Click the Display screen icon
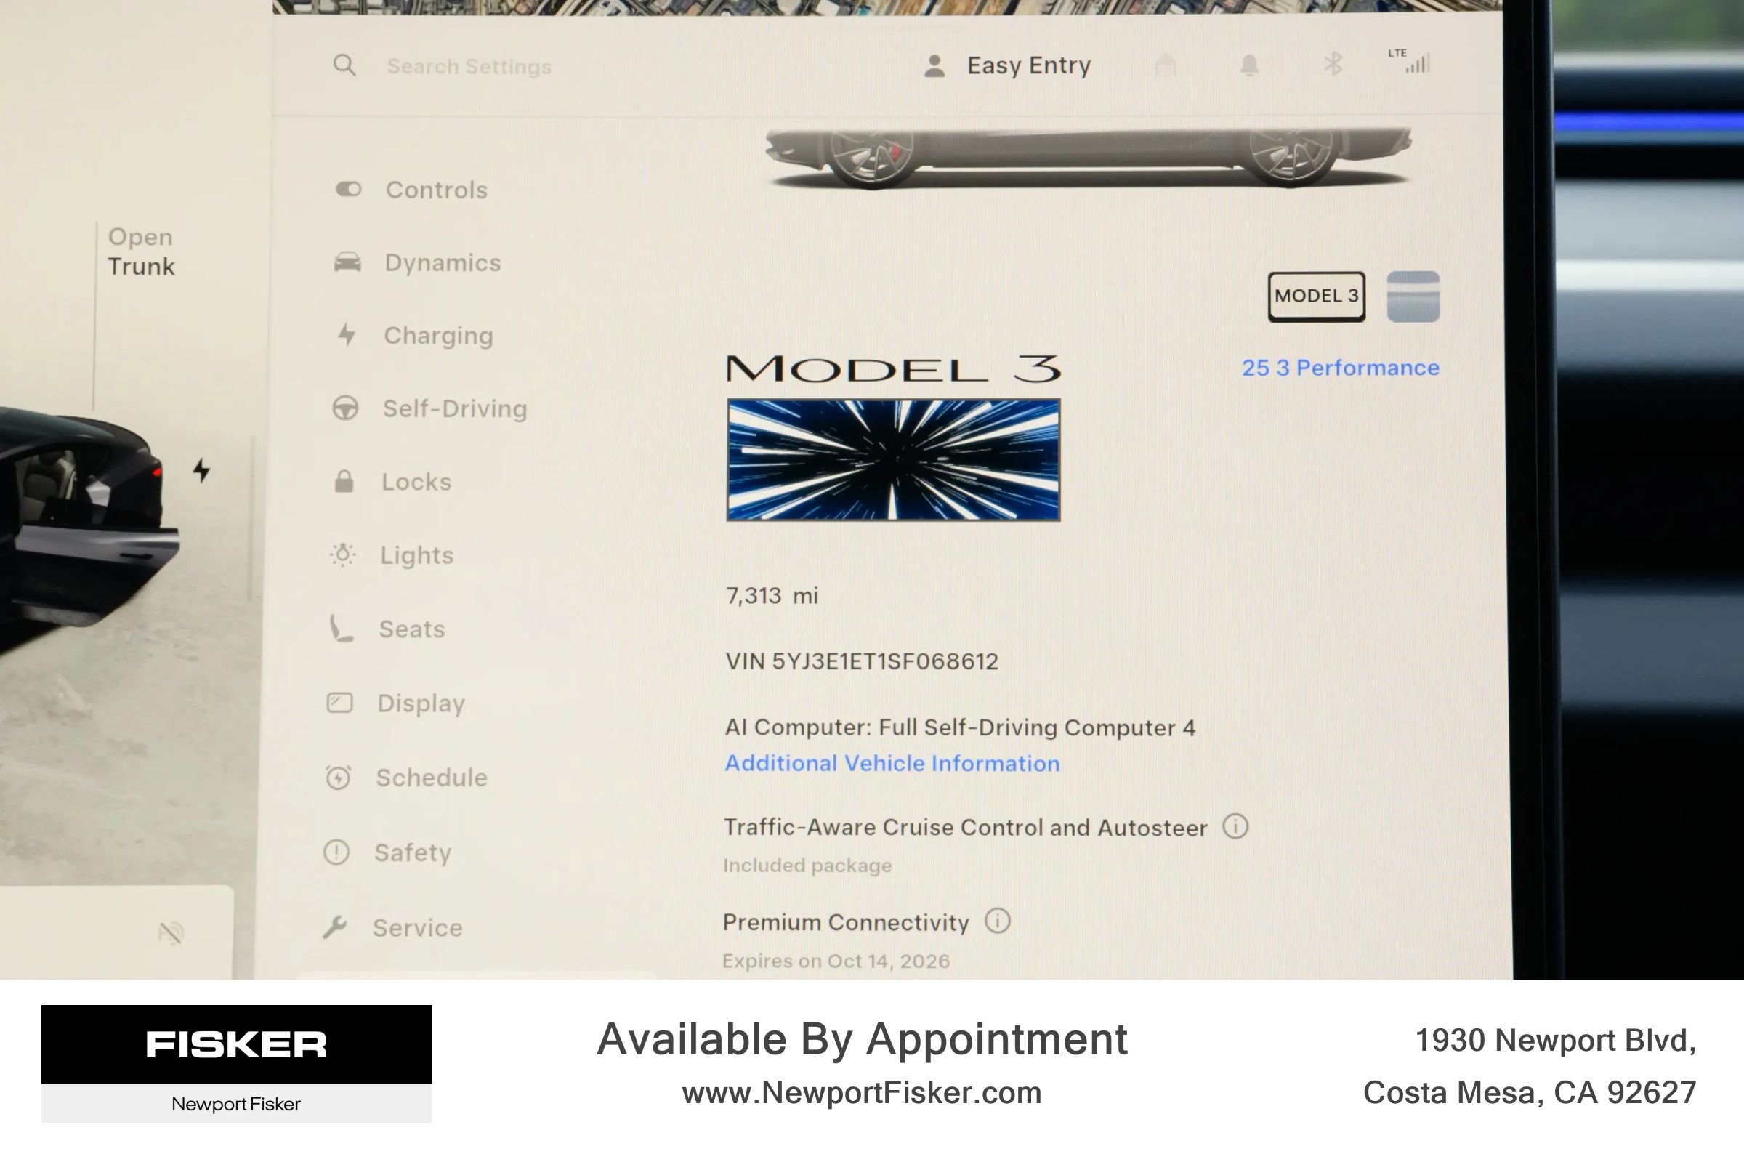Image resolution: width=1744 pixels, height=1162 pixels. 339,703
